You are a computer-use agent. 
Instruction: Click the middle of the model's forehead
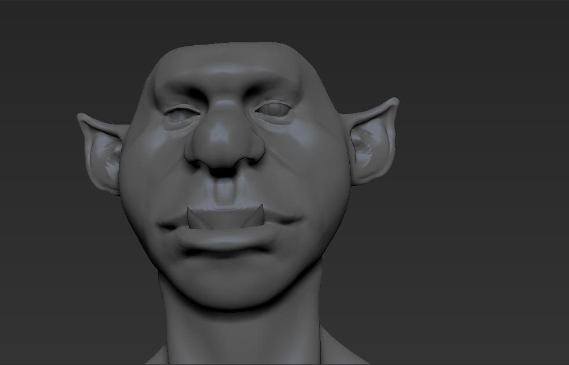[x=229, y=67]
